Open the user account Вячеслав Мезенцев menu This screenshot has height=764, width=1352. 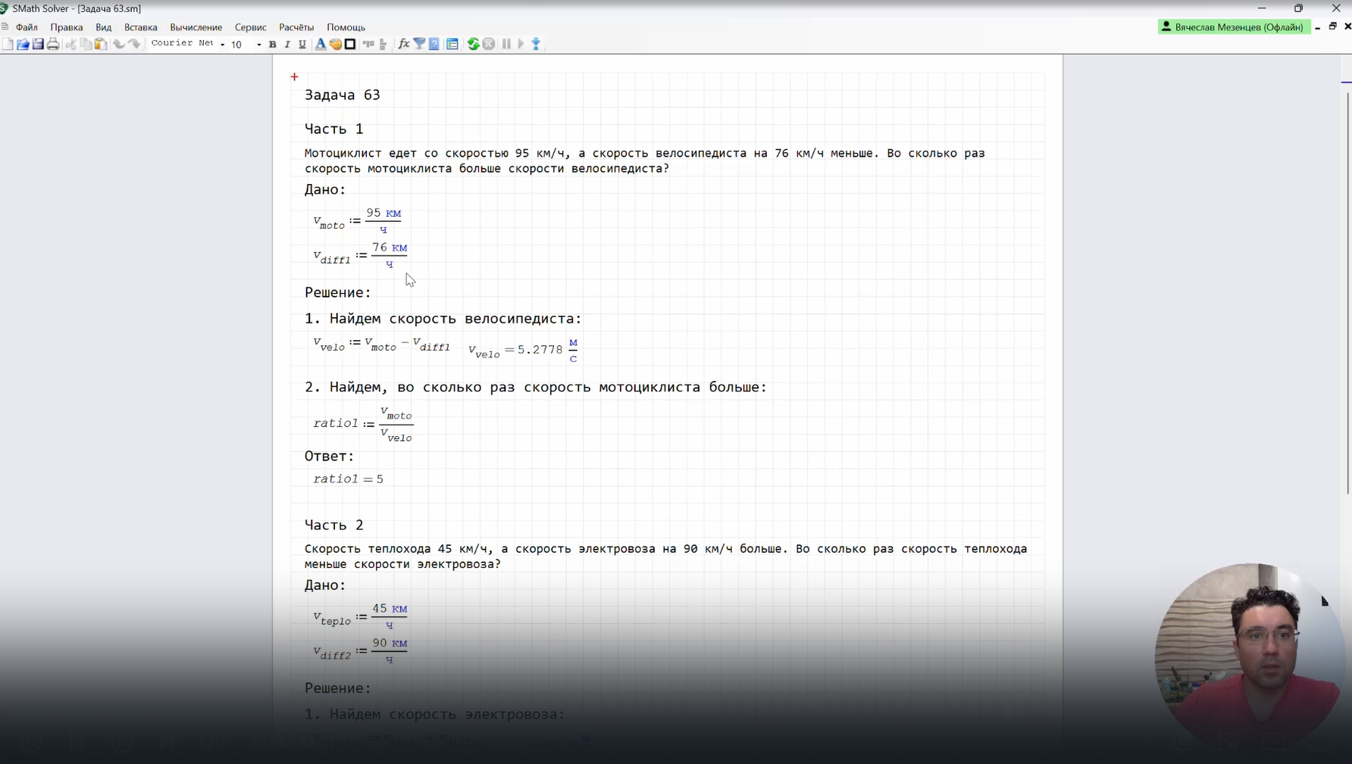(1234, 27)
